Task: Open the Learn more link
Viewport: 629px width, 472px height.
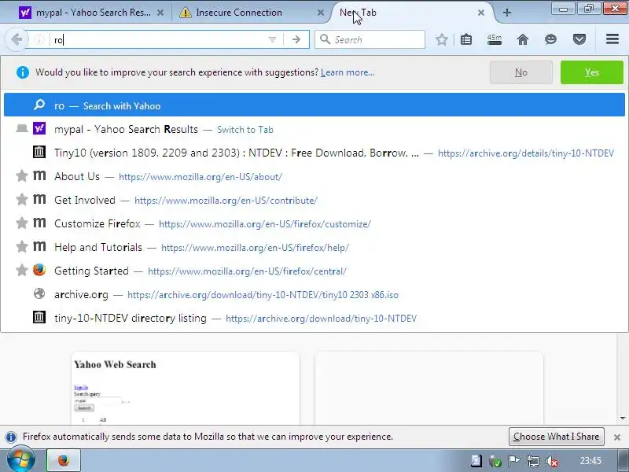Action: tap(348, 72)
